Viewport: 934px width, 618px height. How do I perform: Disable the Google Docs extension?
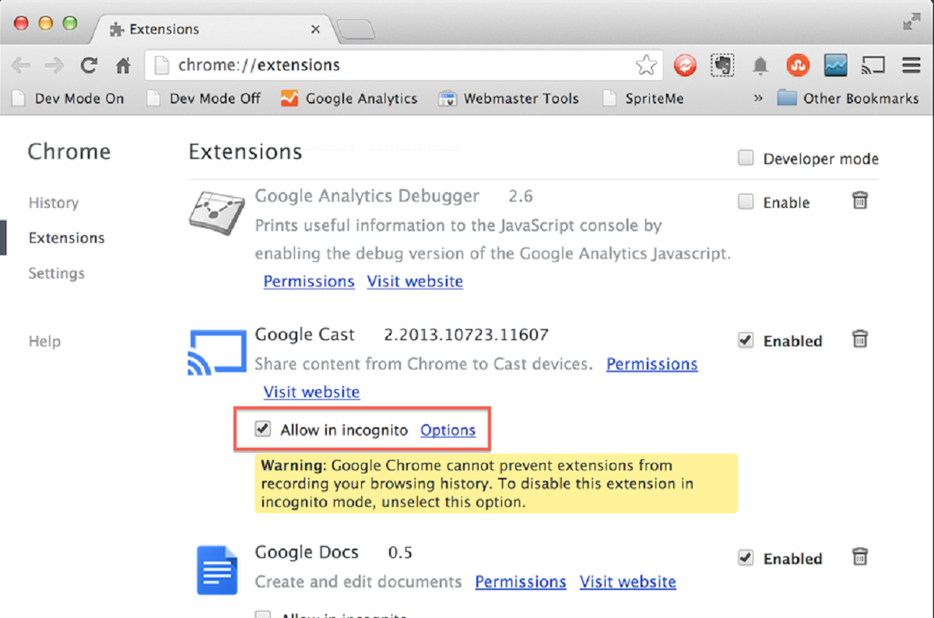746,557
